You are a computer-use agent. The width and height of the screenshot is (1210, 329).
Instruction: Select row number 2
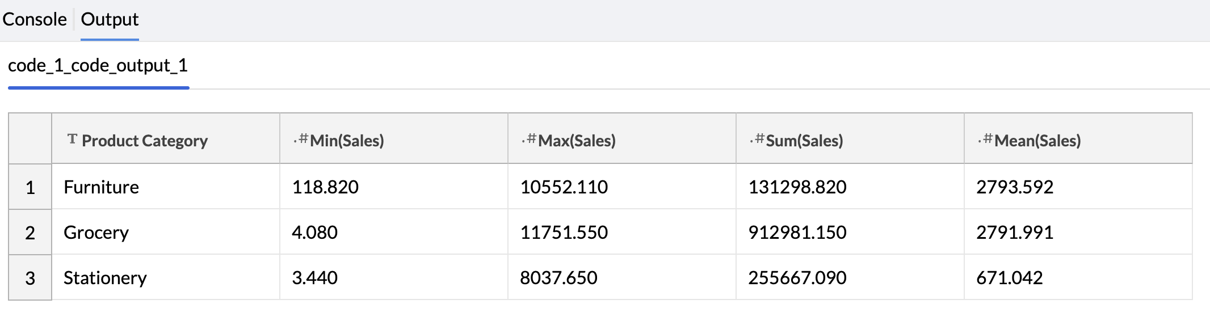30,233
